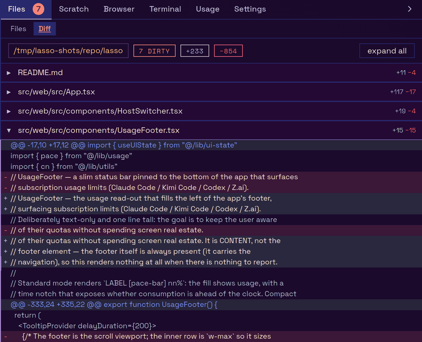This screenshot has width=422, height=342.
Task: Click the +19 -4 stats on HostSwitcher row
Action: (x=405, y=111)
